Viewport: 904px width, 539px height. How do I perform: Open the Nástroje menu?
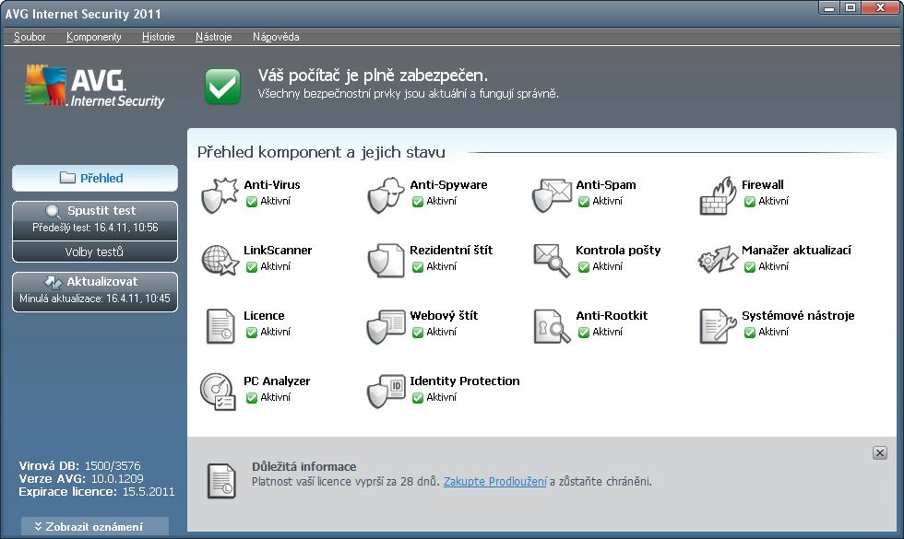pos(213,37)
